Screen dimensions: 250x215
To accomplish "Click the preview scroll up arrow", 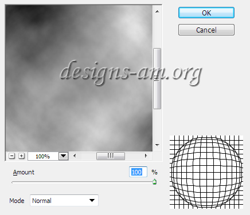I will click(x=157, y=11).
